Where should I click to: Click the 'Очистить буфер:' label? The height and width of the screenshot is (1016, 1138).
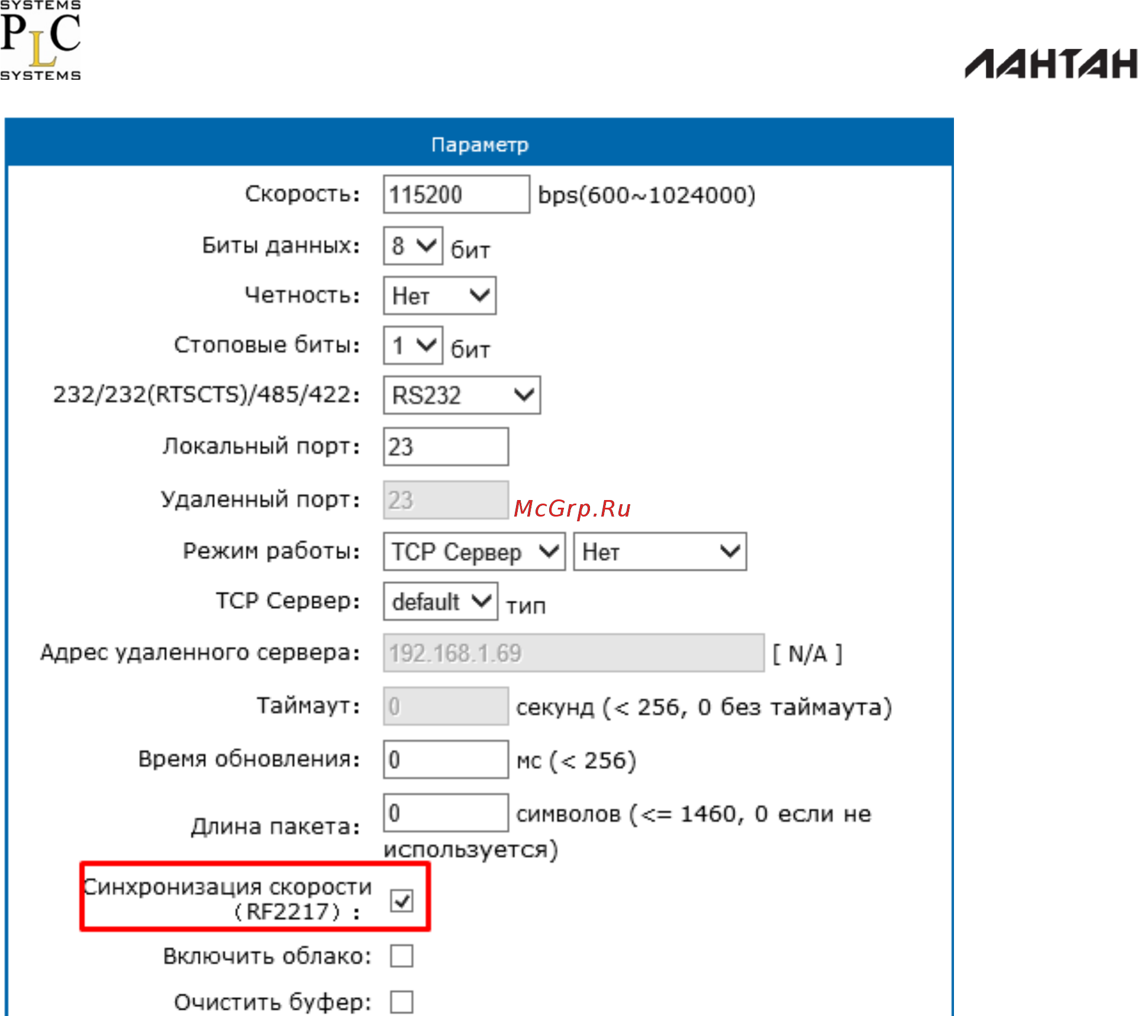[x=273, y=1002]
